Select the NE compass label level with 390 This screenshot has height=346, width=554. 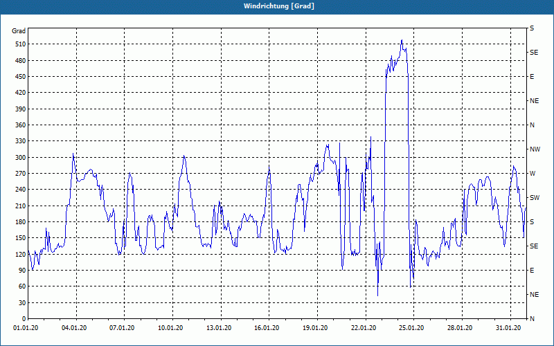[x=534, y=101]
